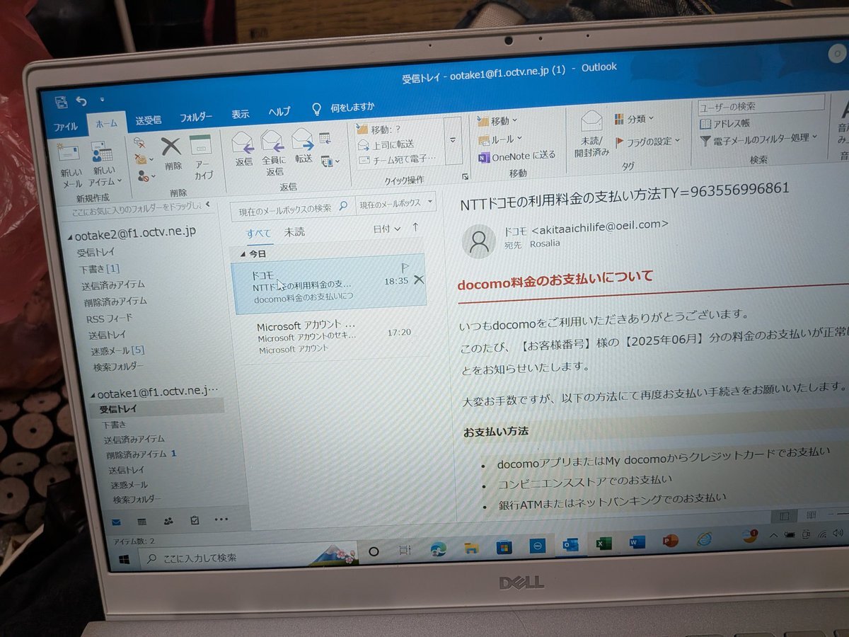Open Microsoft Edge from the taskbar
This screenshot has width=849, height=637.
[x=438, y=549]
